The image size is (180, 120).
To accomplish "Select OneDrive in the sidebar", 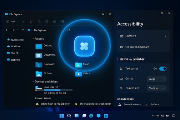I will click(x=14, y=46).
